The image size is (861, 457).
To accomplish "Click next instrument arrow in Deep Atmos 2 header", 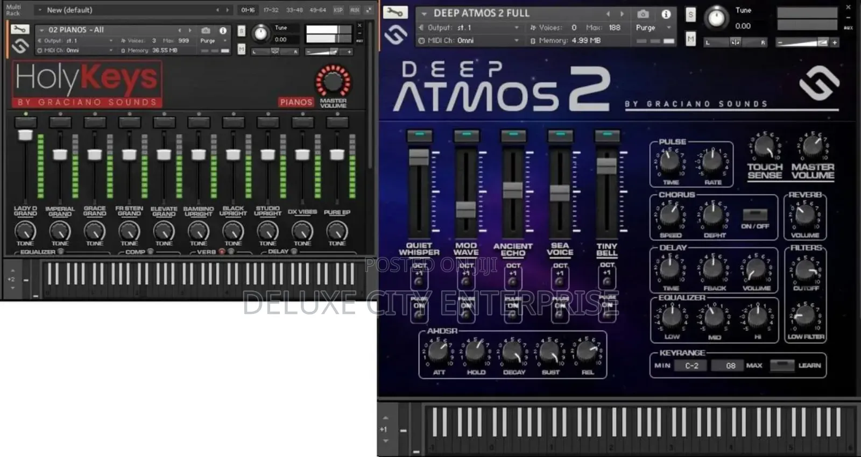I will point(622,14).
